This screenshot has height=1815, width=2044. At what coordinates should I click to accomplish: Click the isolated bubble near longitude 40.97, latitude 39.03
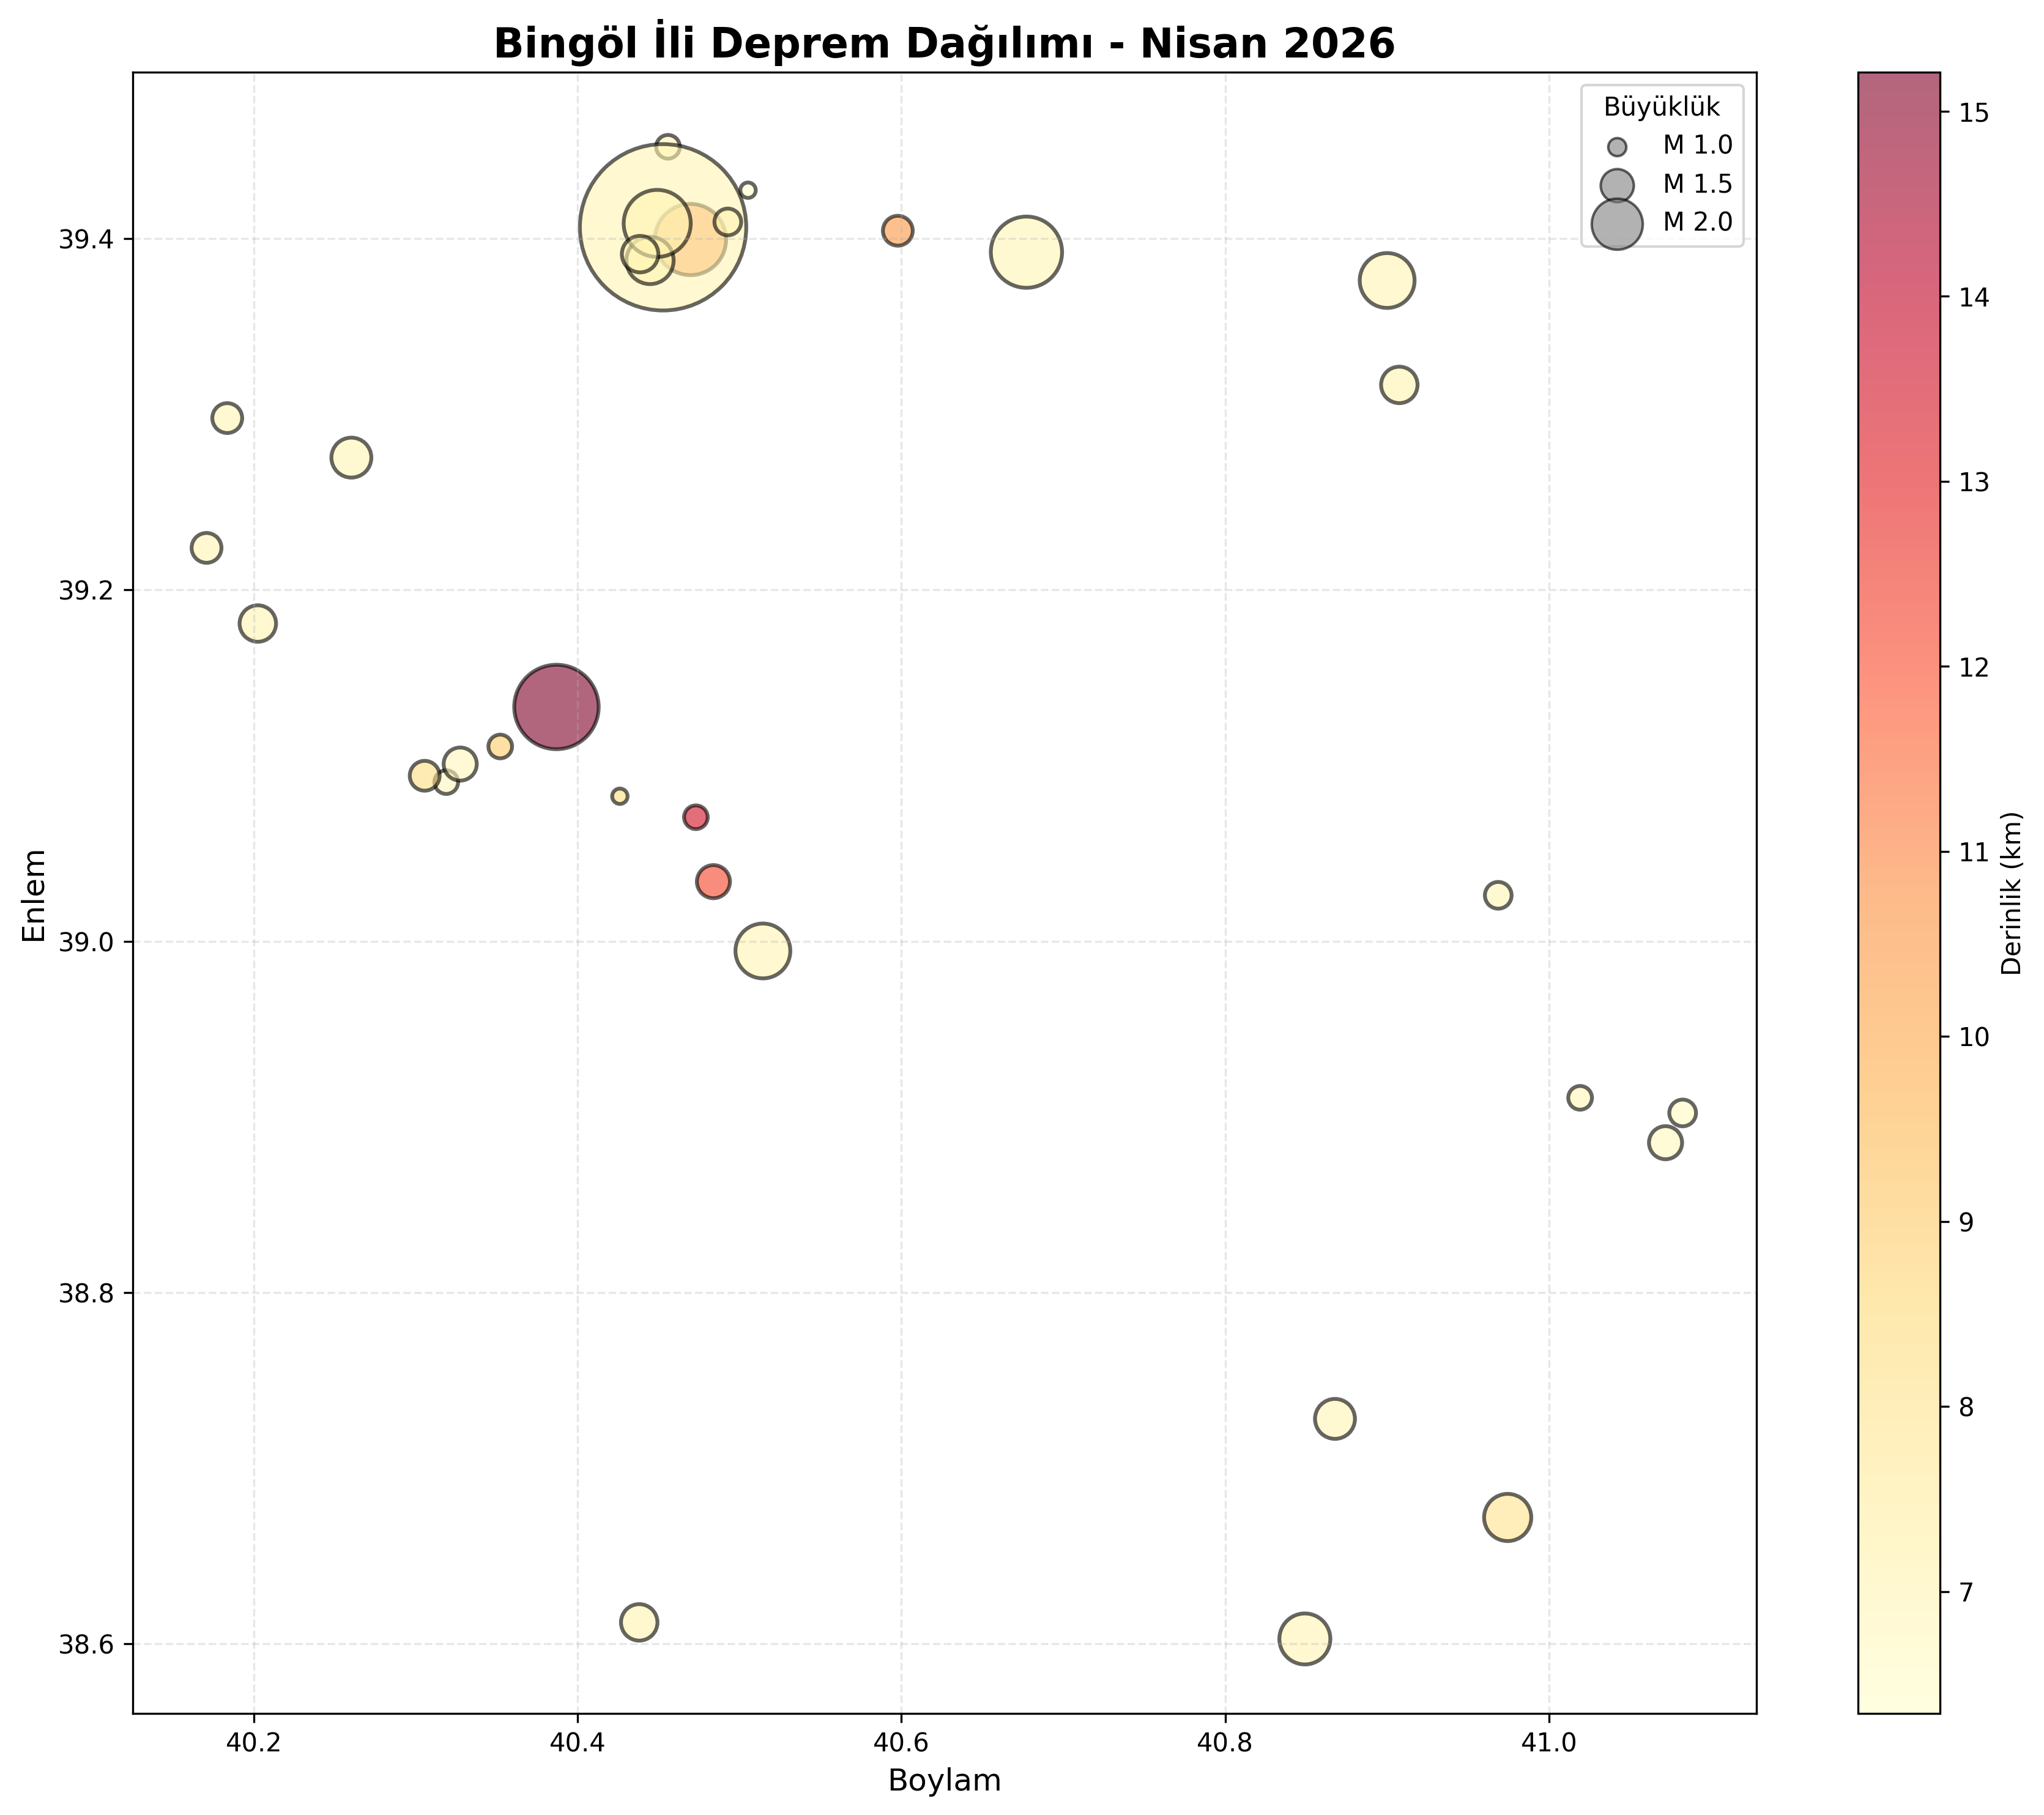1498,895
